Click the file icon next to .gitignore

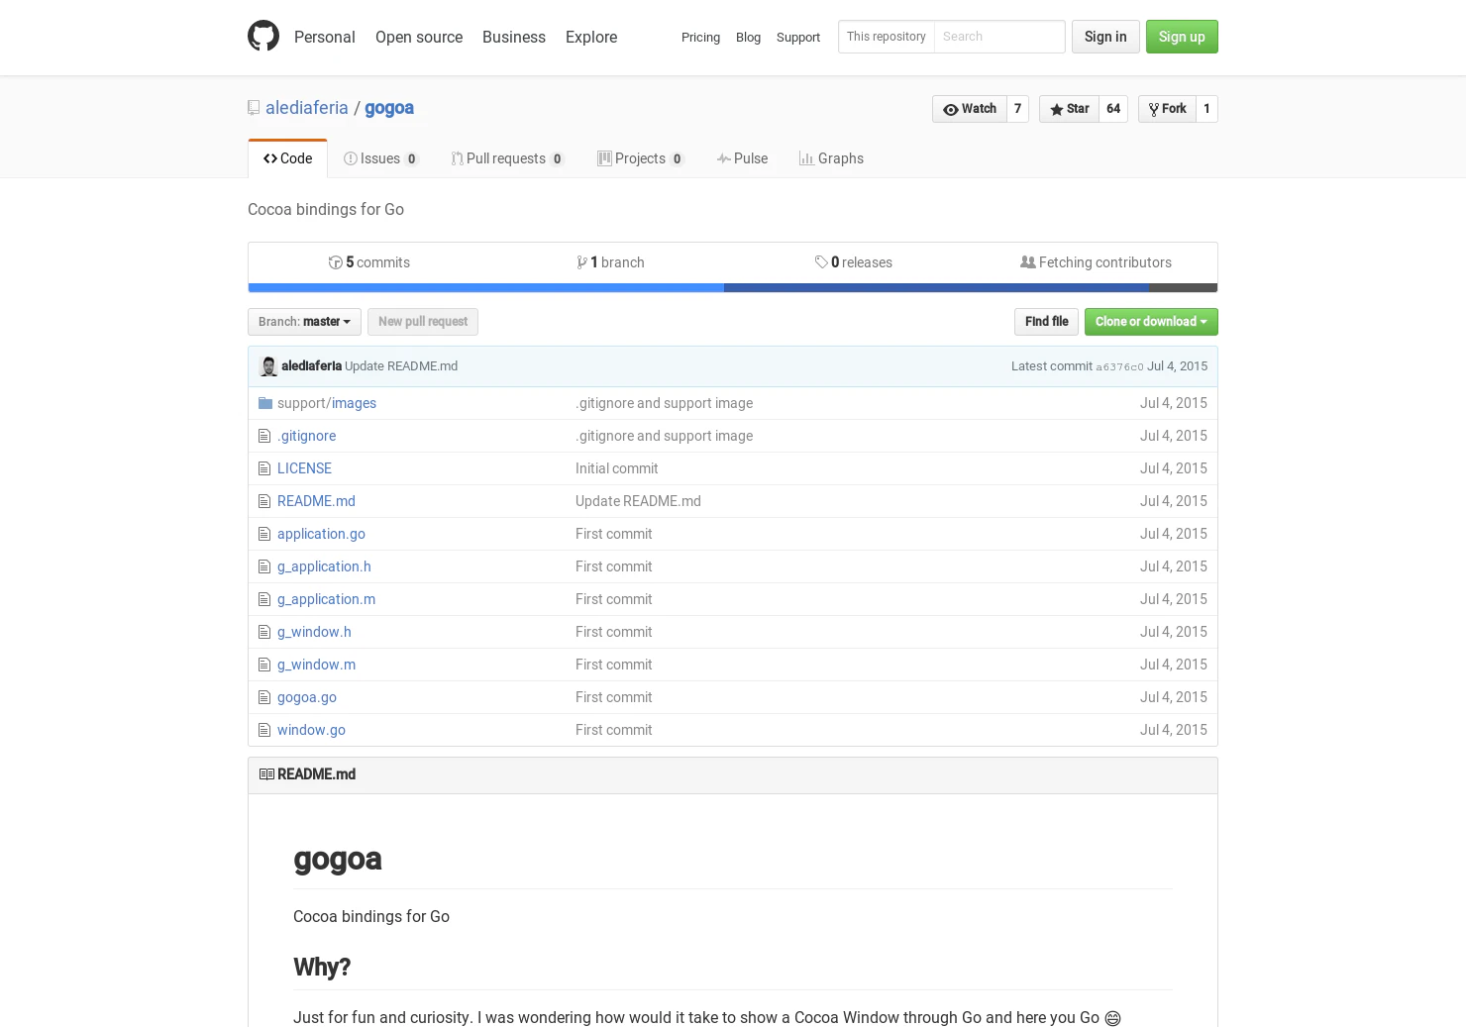[264, 436]
